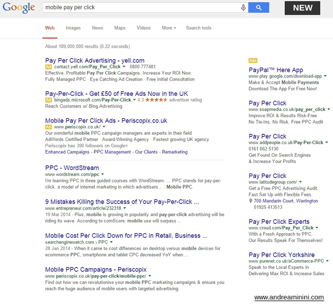
Task: Switch to the Images tab
Action: coord(73,28)
